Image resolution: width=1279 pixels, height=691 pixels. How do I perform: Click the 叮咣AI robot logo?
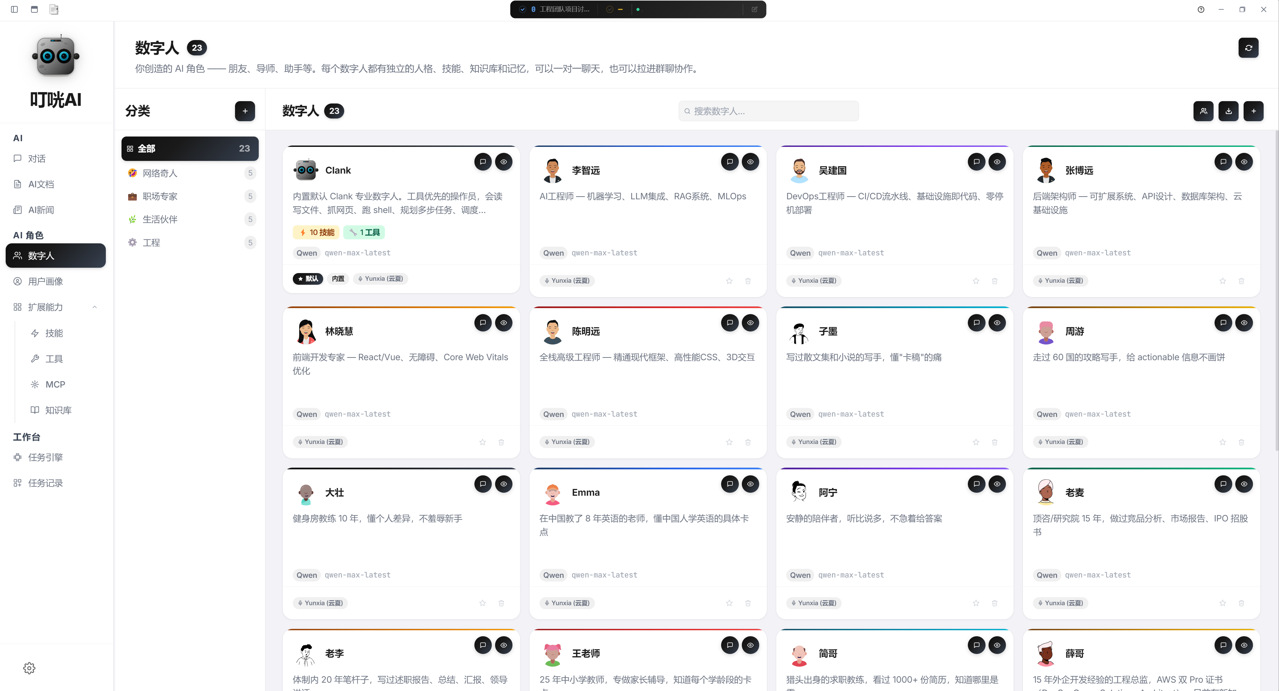coord(56,56)
